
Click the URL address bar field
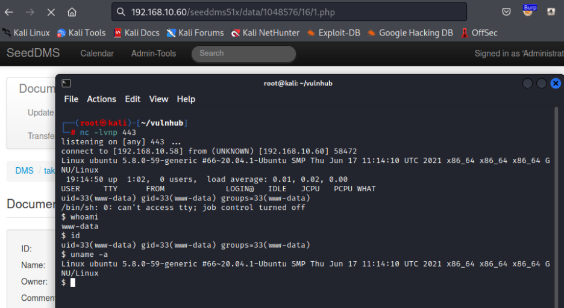point(289,12)
